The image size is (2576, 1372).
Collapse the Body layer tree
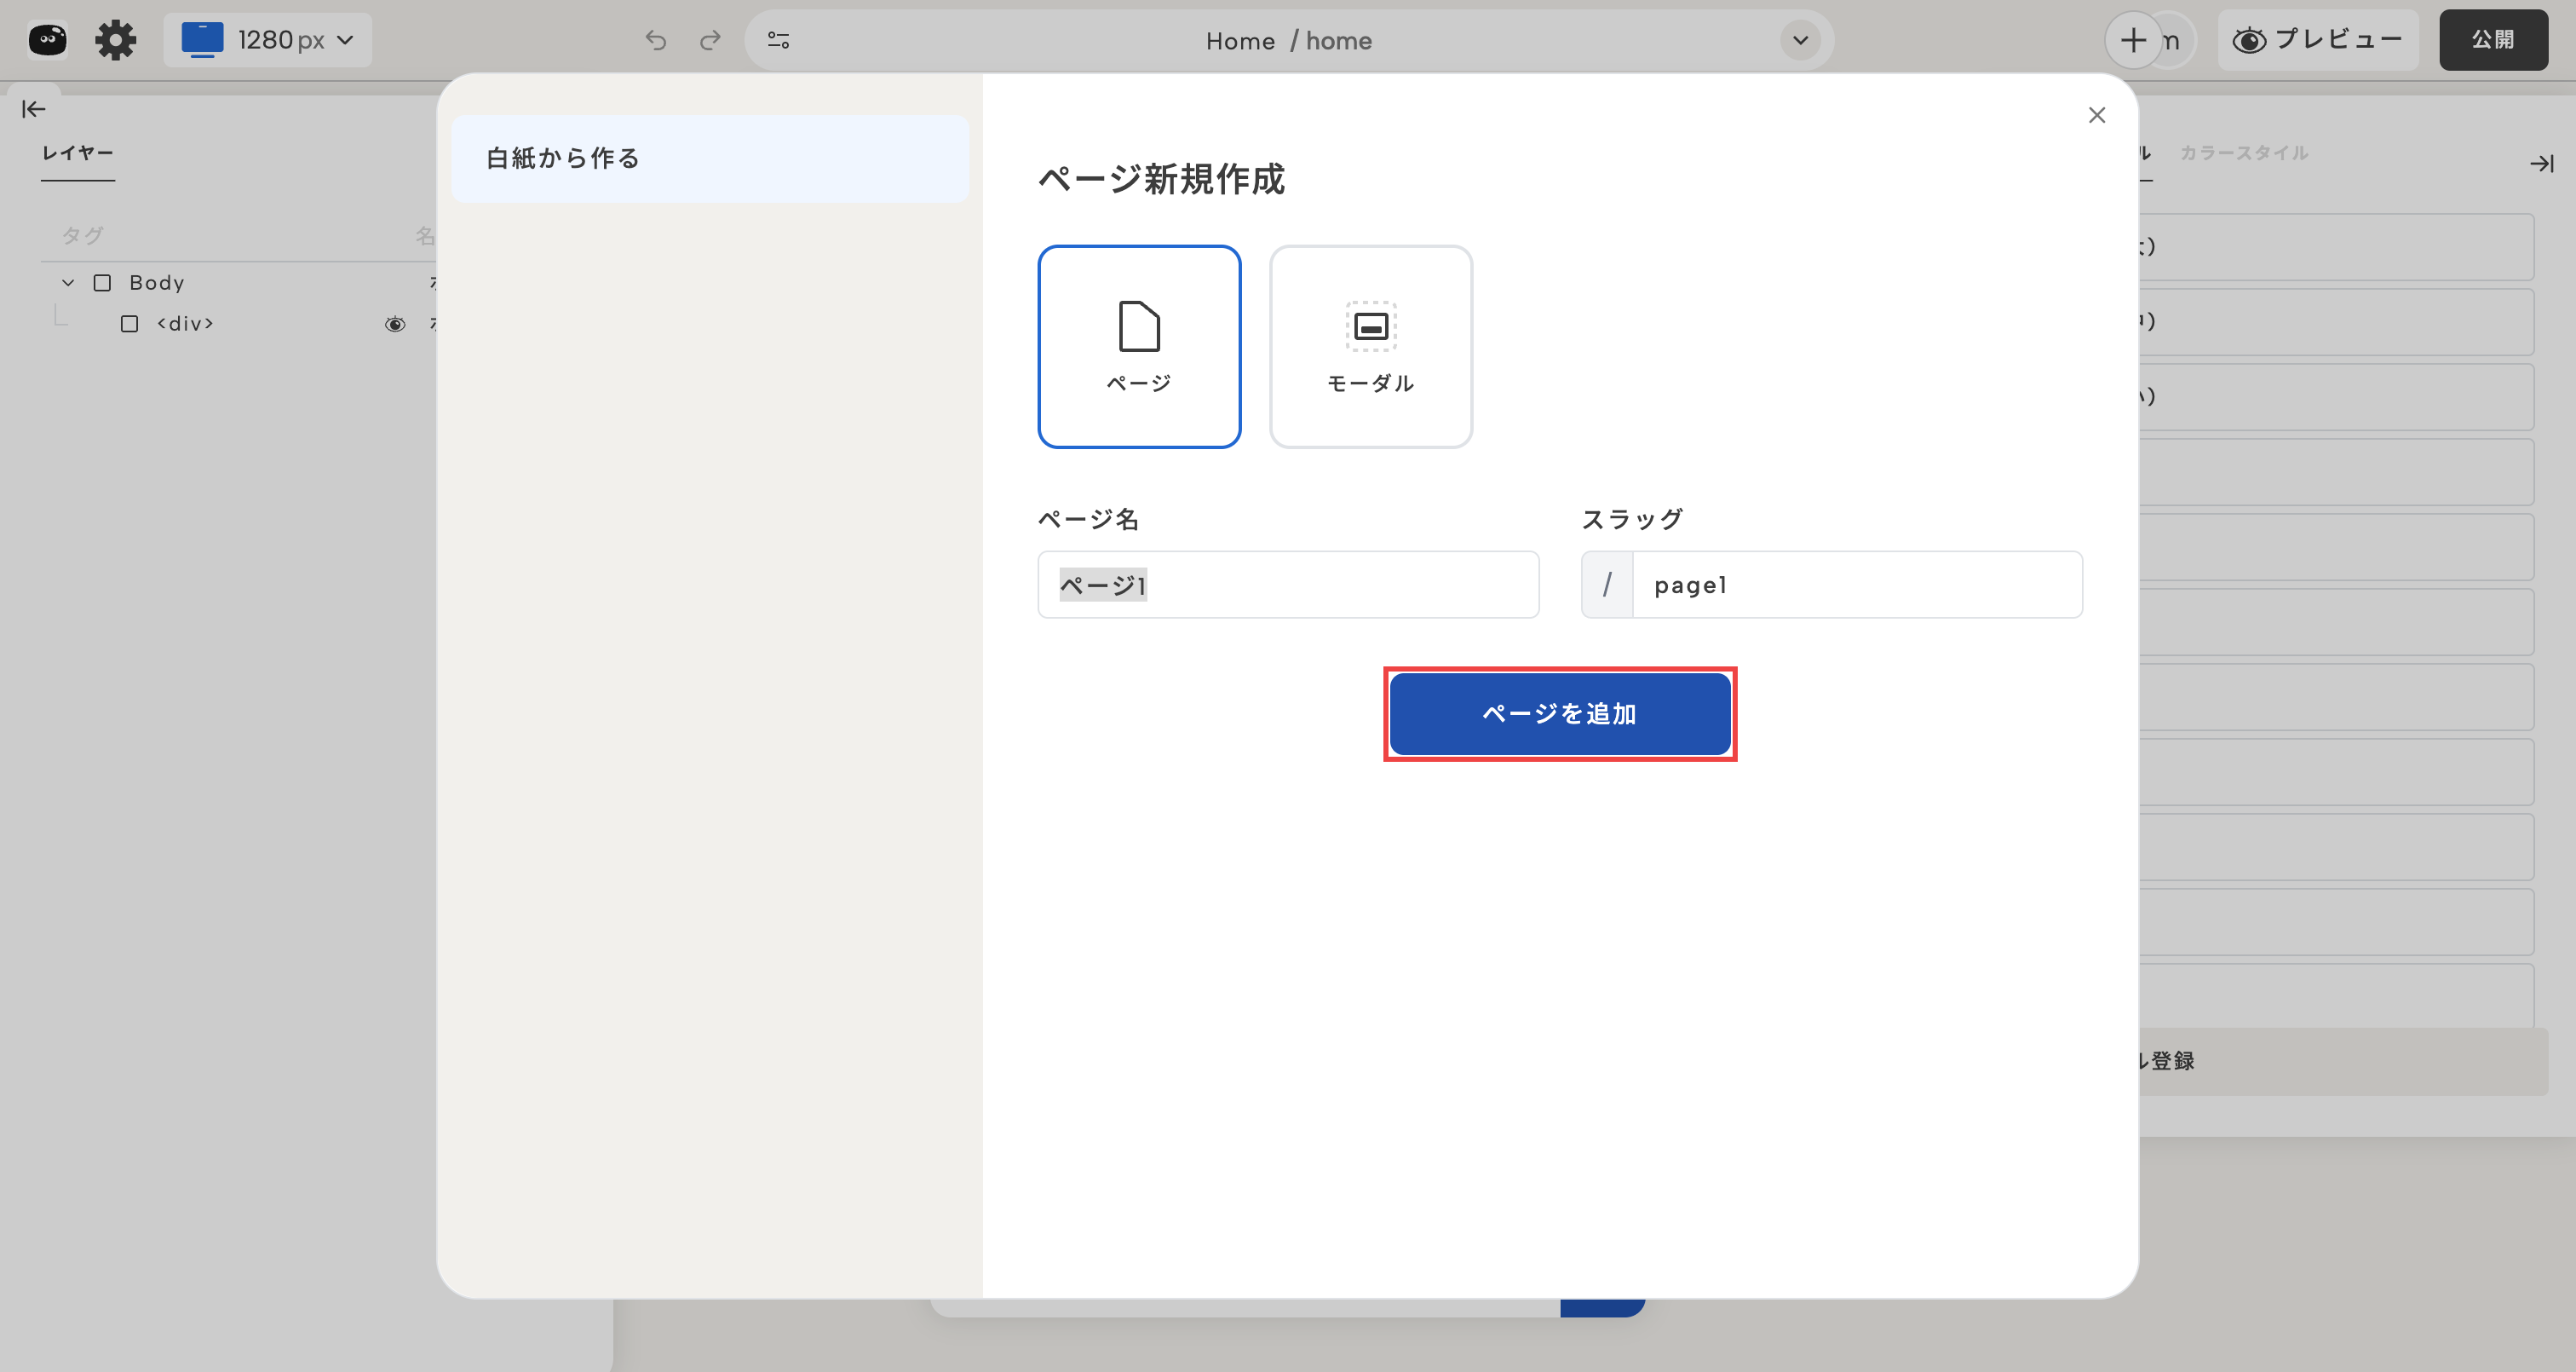[68, 282]
